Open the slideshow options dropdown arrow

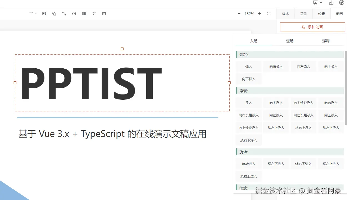click(321, 2)
